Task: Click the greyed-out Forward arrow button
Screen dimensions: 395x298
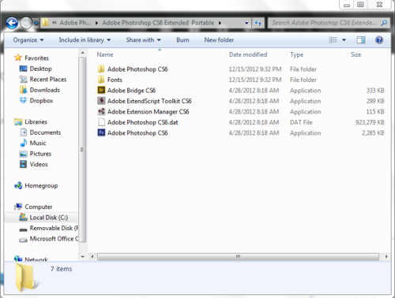Action: (x=26, y=23)
